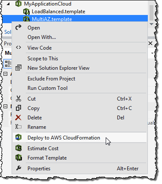Pick New Solution Explorer View
162x184 pixels.
[79, 68]
